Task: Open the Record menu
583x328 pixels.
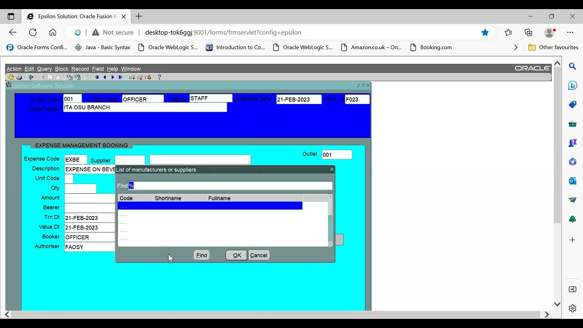Action: pyautogui.click(x=80, y=69)
